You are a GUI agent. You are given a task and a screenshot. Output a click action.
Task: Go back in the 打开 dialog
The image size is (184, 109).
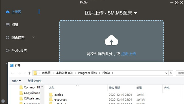click(x=13, y=73)
